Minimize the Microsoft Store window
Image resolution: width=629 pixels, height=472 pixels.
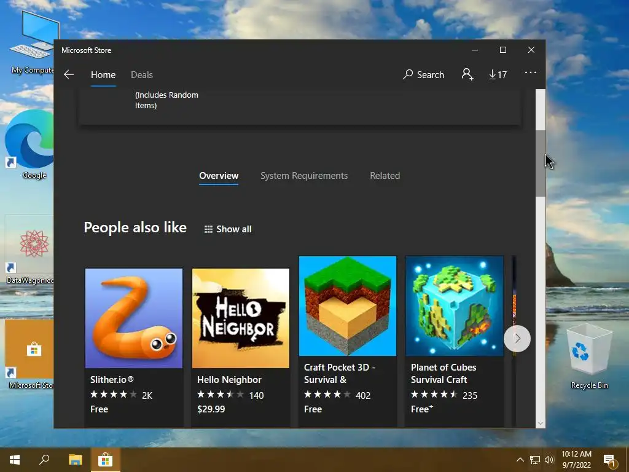coord(475,50)
